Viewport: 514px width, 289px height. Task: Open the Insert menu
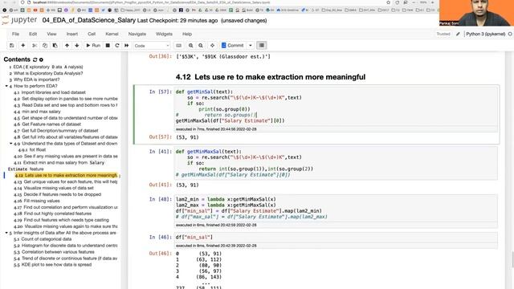coord(72,34)
